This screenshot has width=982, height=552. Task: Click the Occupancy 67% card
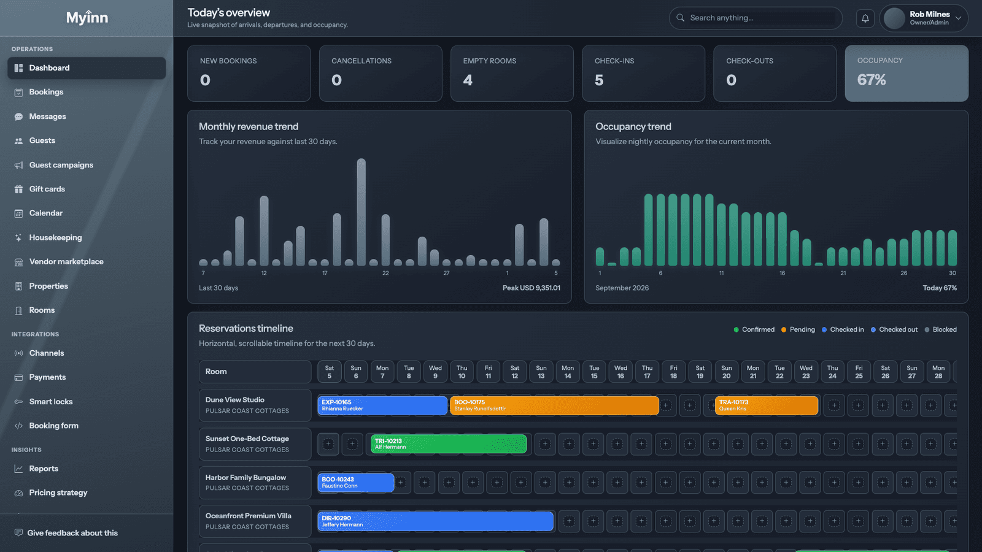click(x=907, y=73)
